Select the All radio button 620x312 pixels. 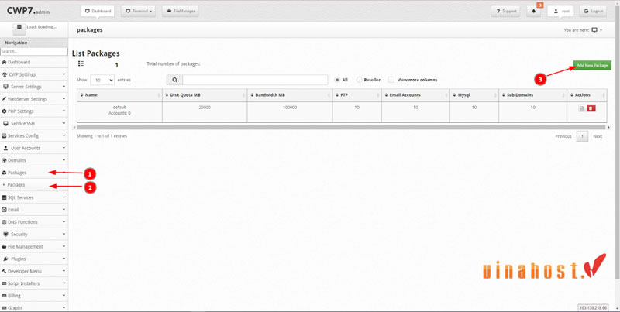(337, 80)
